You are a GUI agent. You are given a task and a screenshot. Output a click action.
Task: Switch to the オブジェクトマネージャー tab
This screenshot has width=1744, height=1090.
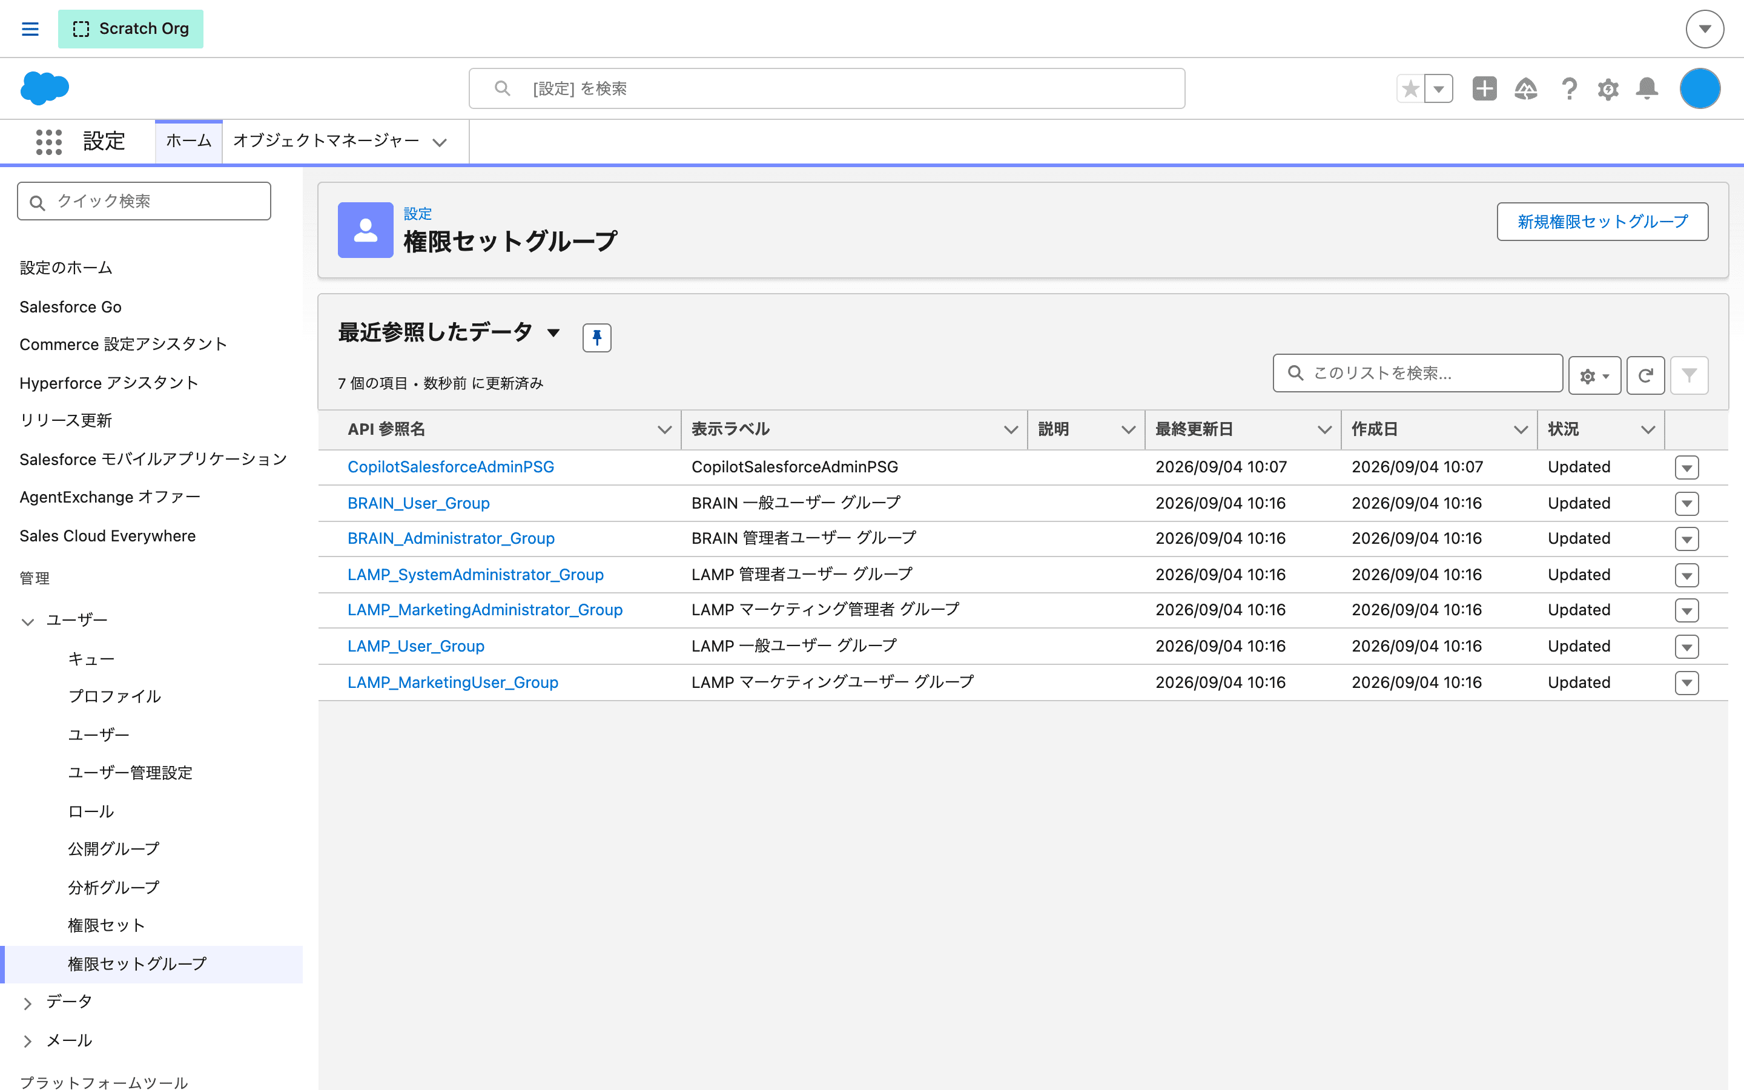click(x=326, y=140)
